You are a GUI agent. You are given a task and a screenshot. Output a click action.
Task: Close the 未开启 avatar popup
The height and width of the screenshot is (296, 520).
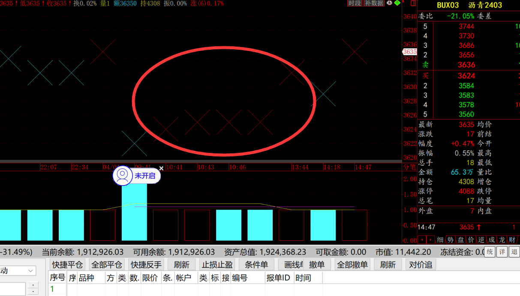click(161, 168)
